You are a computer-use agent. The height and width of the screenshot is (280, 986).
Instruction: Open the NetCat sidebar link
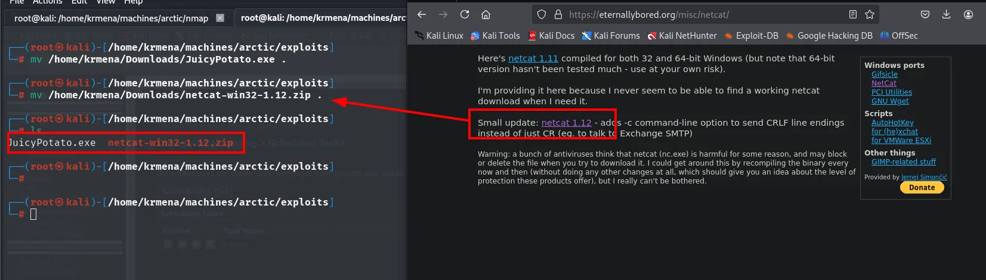[x=883, y=83]
